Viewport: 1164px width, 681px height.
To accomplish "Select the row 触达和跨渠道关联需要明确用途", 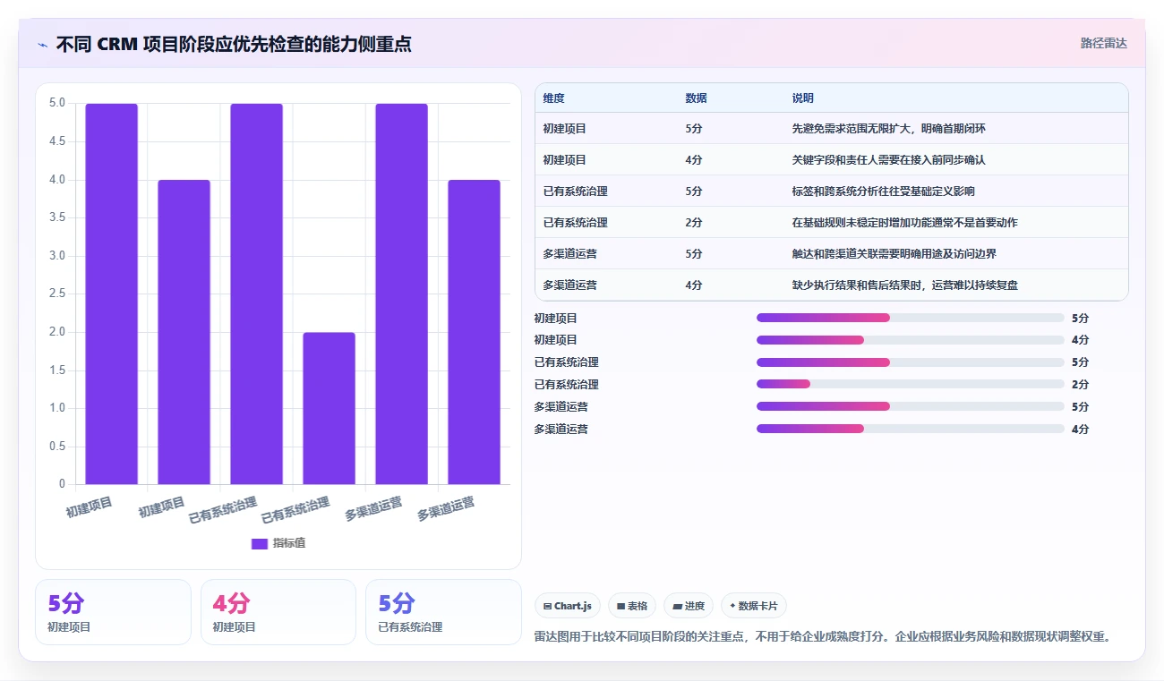I will coord(831,254).
